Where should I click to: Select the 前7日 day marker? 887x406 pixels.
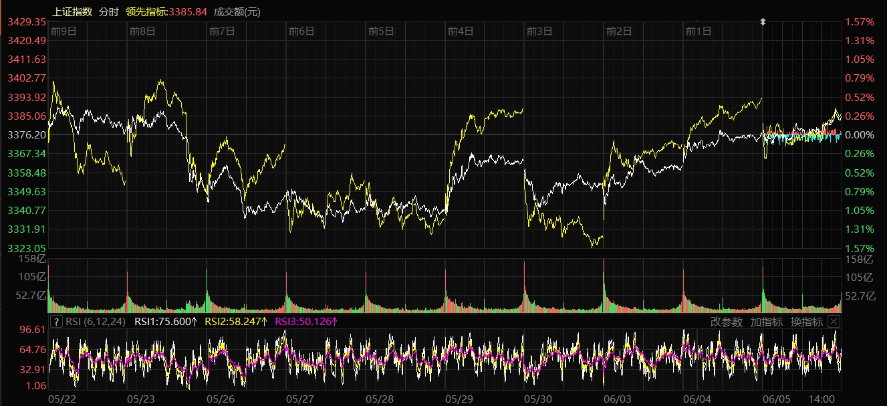pos(222,31)
